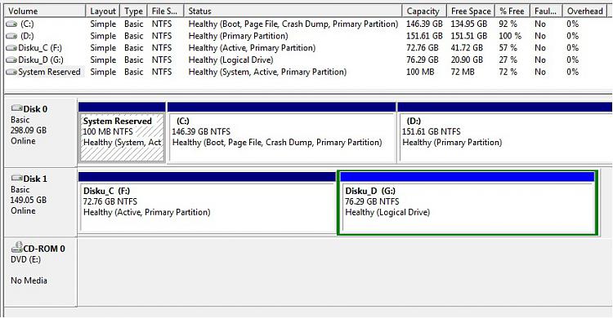Sort by the Volume column header
Screen dimensions: 613x318
tap(45, 11)
